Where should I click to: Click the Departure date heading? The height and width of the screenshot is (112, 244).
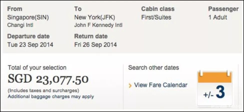pos(28,36)
